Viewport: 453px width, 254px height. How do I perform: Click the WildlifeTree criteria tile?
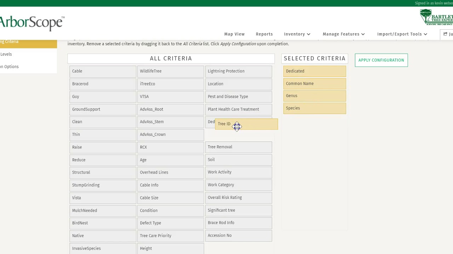tap(171, 71)
